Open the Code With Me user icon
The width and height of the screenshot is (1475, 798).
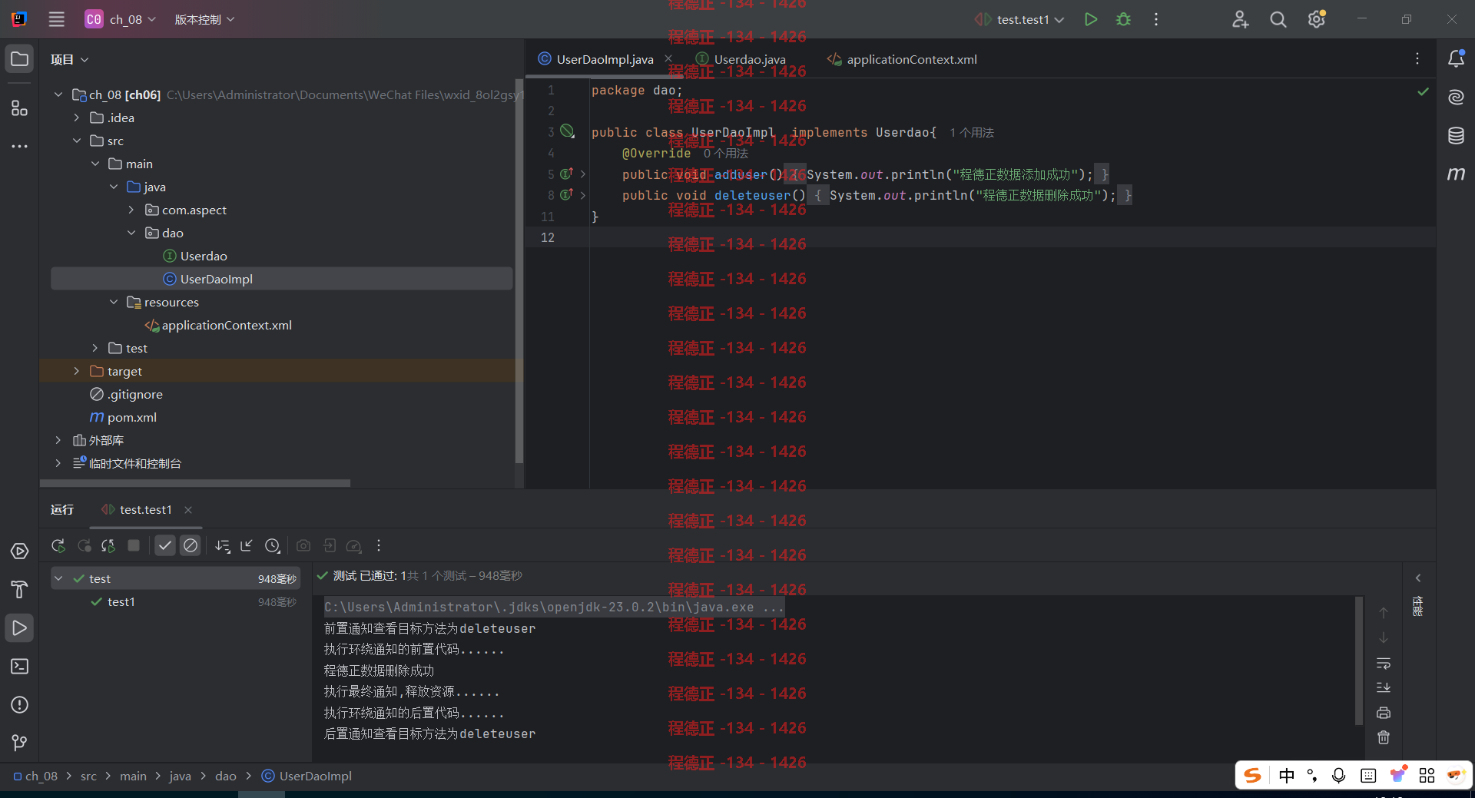tap(1240, 19)
